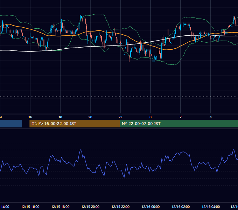Click the 12/15 18:00 date label

point(60,207)
